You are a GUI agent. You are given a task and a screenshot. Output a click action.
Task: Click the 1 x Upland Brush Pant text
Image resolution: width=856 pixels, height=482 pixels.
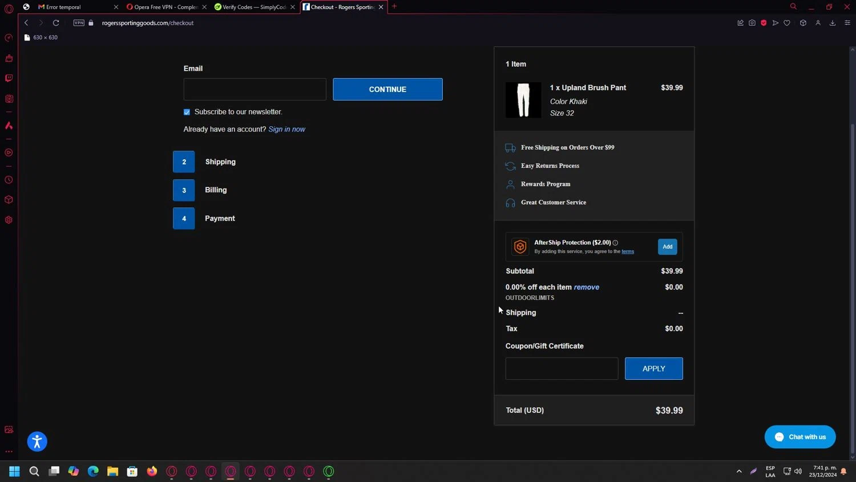click(588, 87)
